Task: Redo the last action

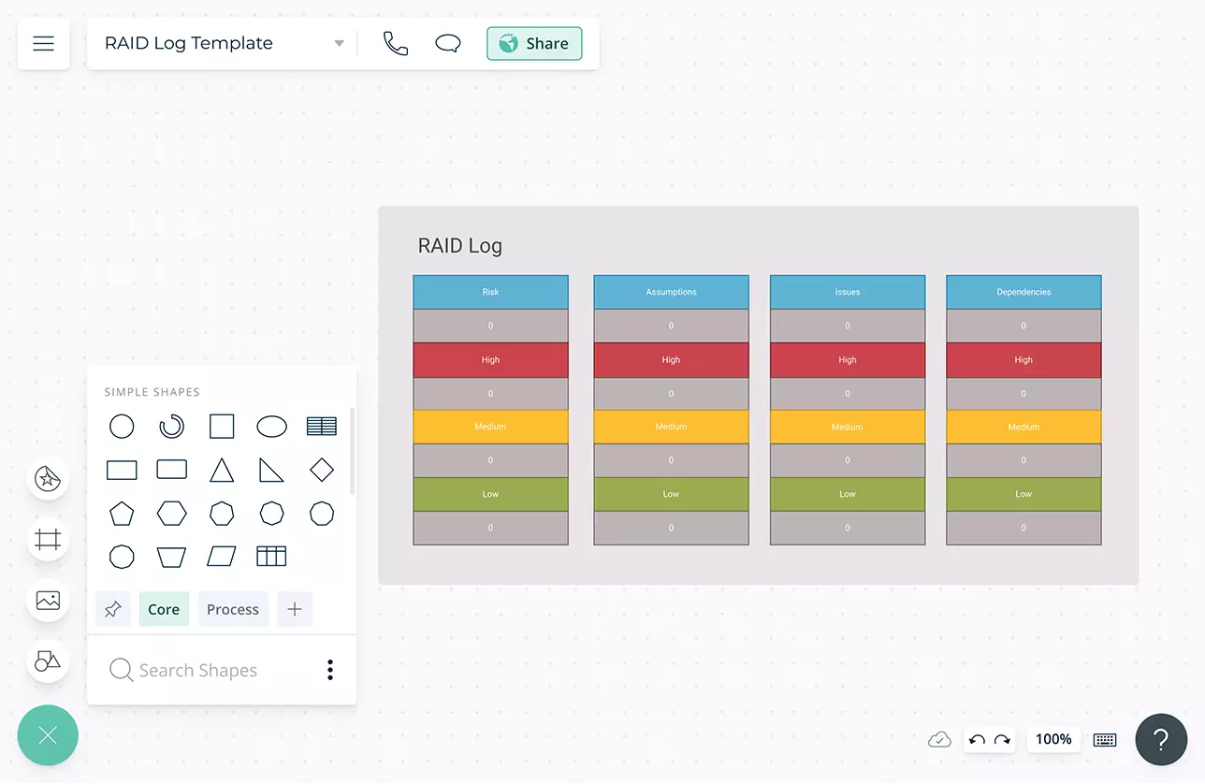Action: (x=1002, y=740)
